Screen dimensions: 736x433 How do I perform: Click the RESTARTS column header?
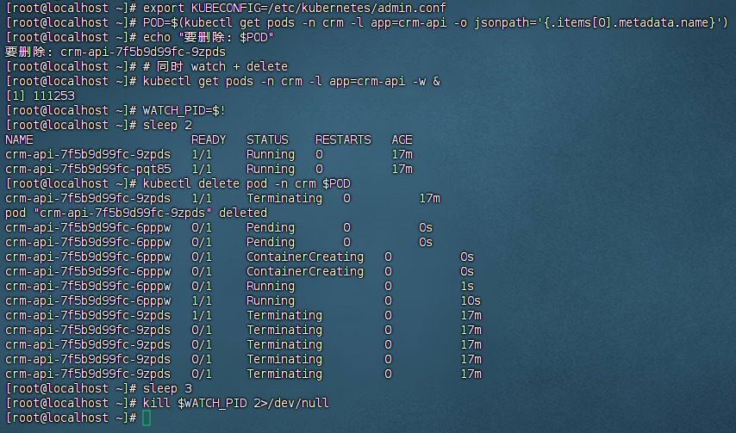pos(343,139)
